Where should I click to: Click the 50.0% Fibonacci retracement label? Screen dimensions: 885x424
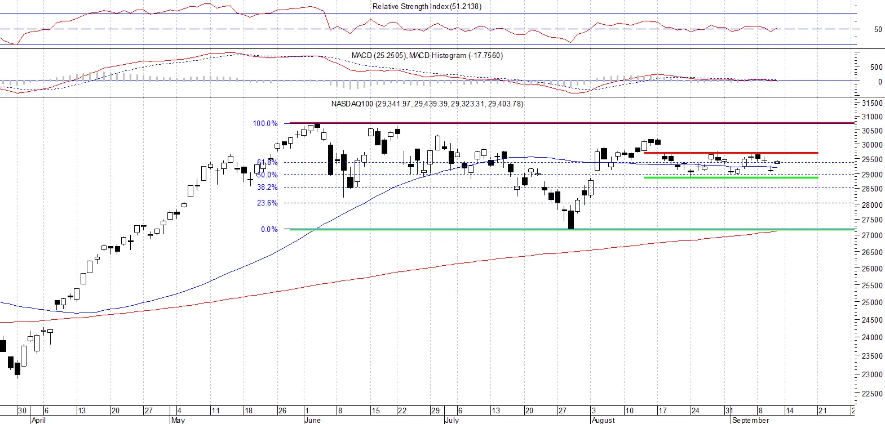[x=267, y=175]
